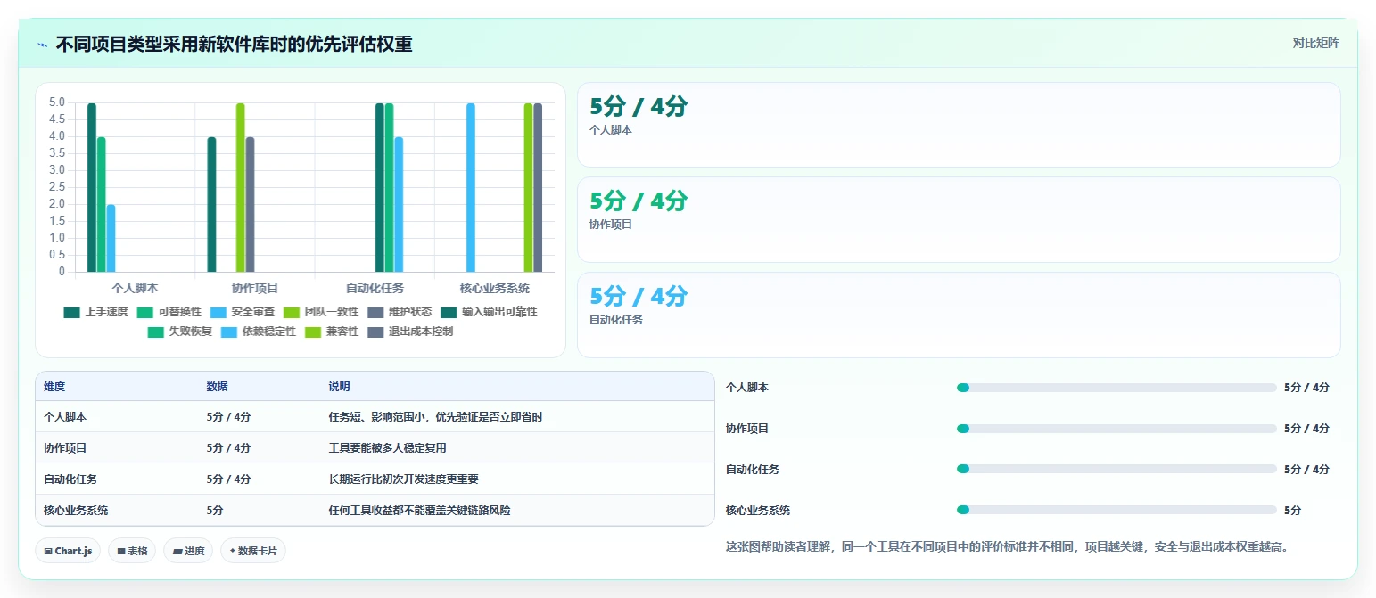Click the light blue bar at value 2.0 in the chart
This screenshot has height=598, width=1376.
coord(111,238)
